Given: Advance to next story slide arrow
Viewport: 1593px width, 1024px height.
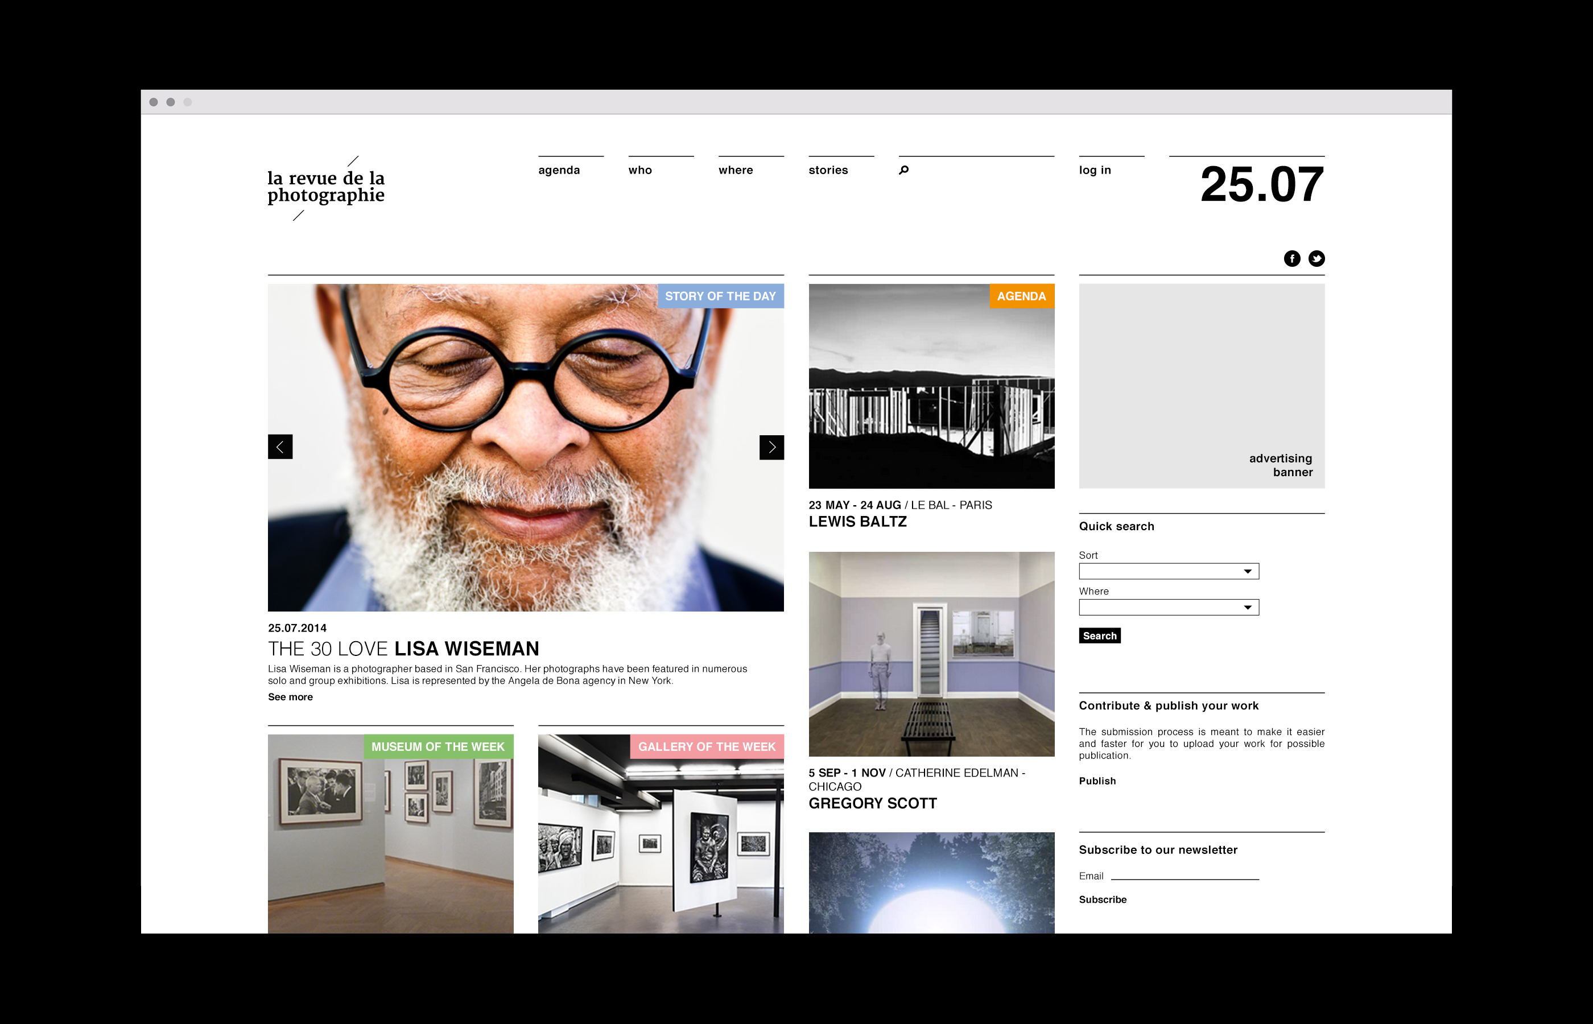Looking at the screenshot, I should pos(771,447).
